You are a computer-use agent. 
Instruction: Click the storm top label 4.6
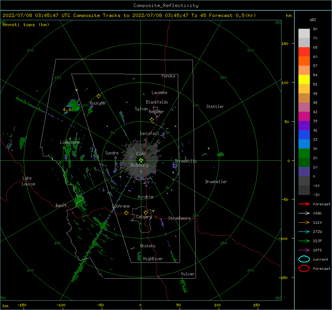tap(67, 109)
